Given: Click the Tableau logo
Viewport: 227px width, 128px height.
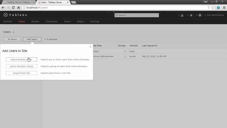Looking at the screenshot, I should [x=15, y=15].
